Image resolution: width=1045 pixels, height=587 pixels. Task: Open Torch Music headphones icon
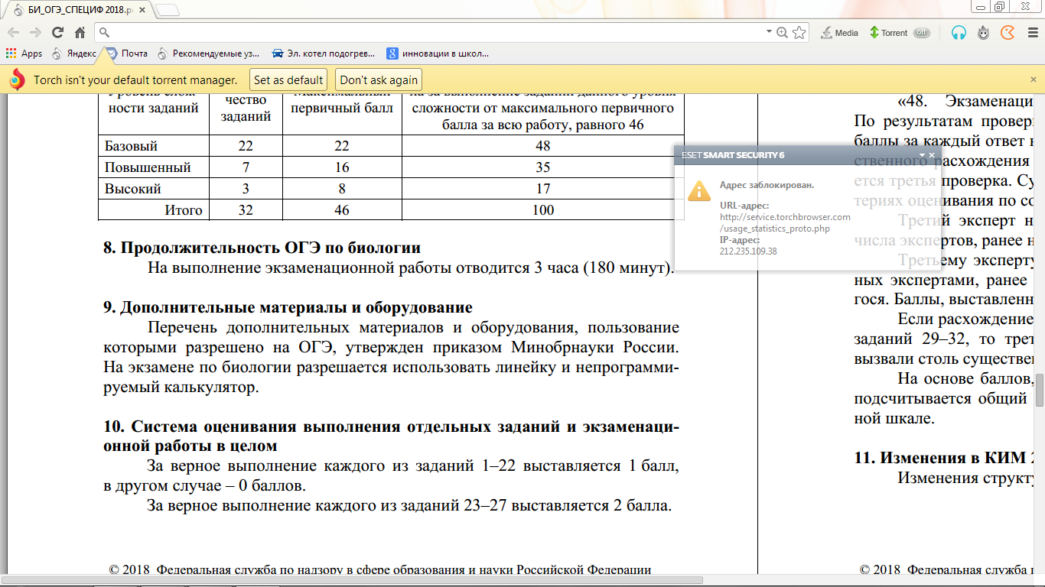click(959, 33)
